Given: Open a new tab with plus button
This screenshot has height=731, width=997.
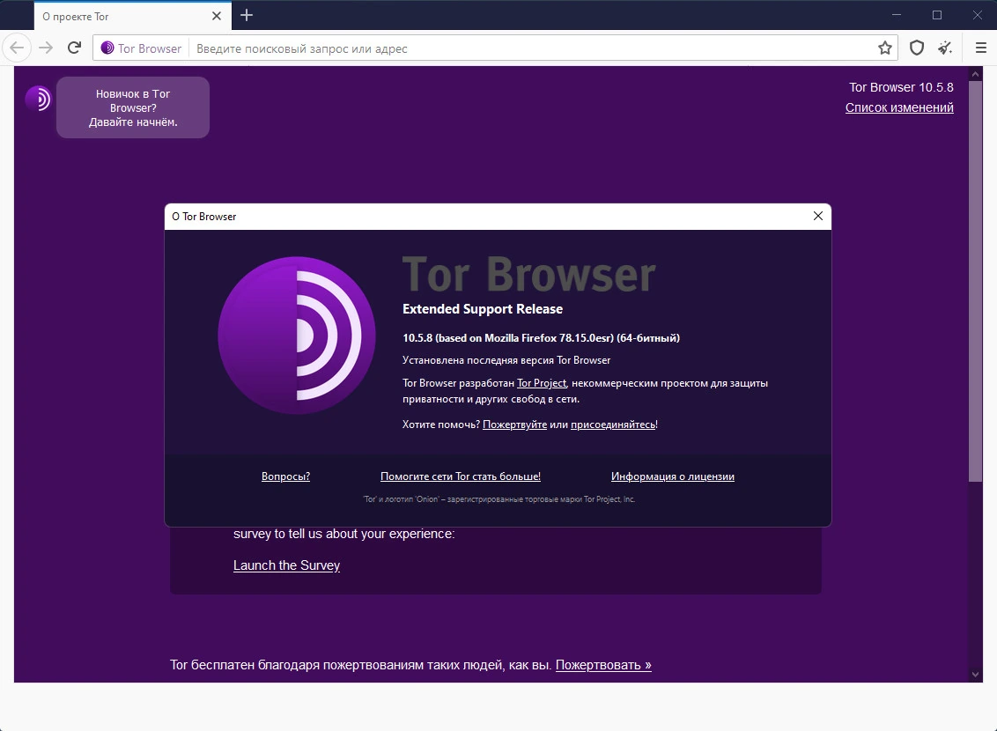Looking at the screenshot, I should click(x=247, y=15).
